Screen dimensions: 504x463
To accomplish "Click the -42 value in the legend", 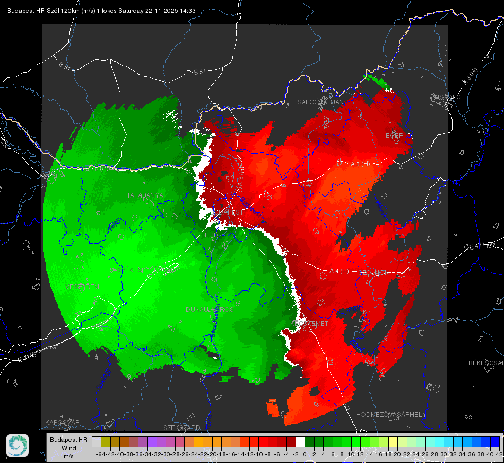I will coord(110,454).
